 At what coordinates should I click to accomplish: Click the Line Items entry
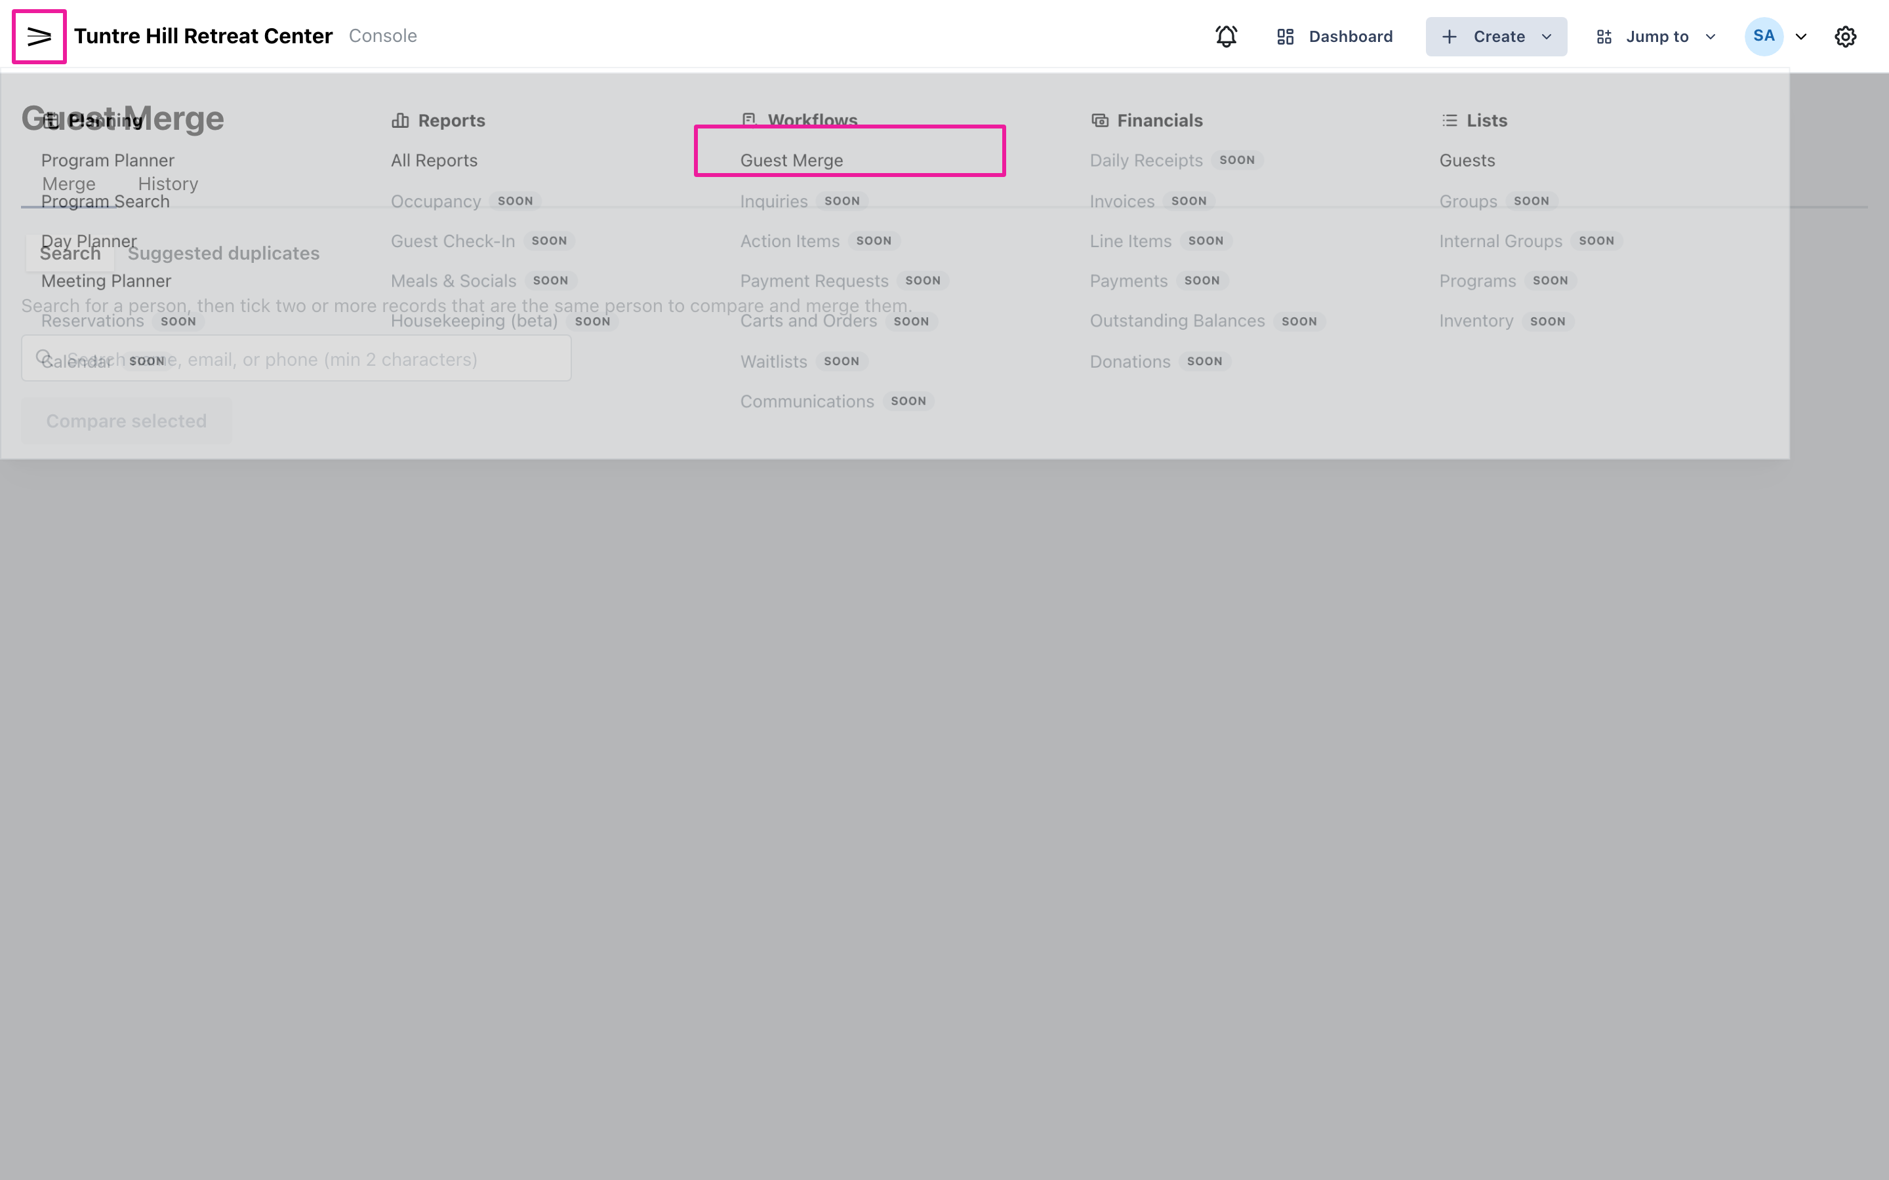[1130, 241]
